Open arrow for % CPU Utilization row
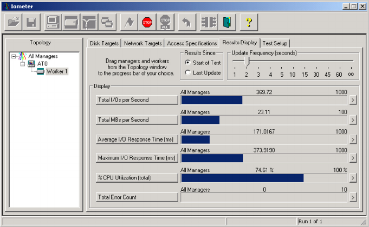 tap(353, 178)
